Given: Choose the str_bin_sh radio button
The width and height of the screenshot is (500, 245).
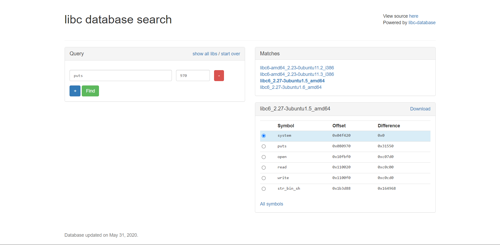Looking at the screenshot, I should click(264, 189).
